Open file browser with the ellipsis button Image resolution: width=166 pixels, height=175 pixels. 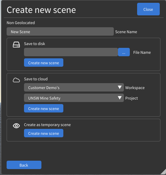124,52
